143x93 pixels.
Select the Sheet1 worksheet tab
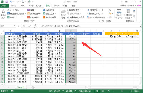coord(21,87)
